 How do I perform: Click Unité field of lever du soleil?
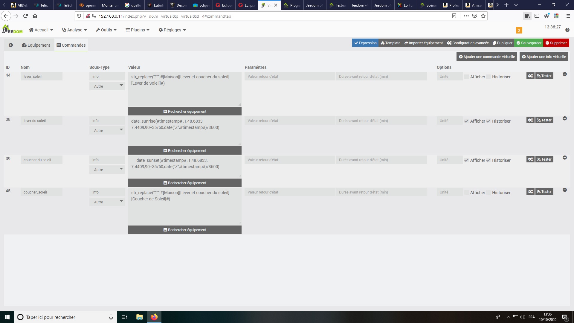(449, 121)
